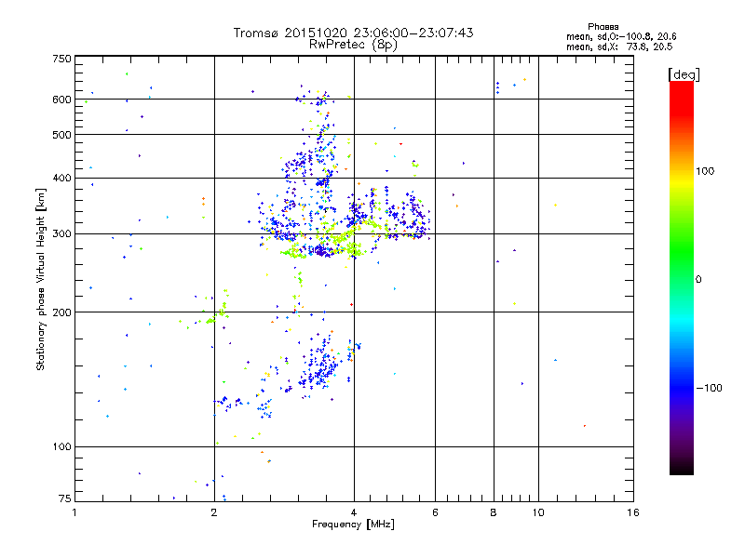This screenshot has width=745, height=558.
Task: Click the x-axis tick label "8"
Action: point(494,512)
